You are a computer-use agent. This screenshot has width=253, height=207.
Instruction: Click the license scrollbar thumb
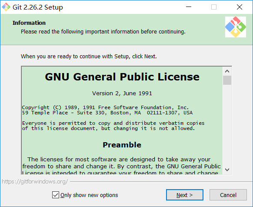[227, 80]
